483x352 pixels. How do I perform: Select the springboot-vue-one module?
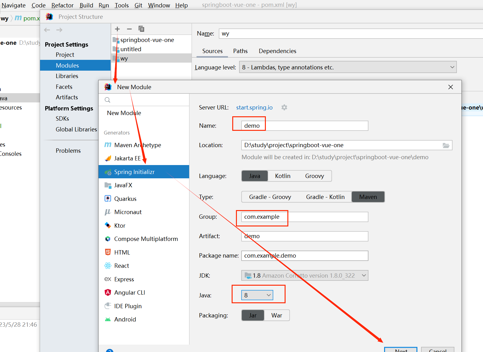click(151, 40)
